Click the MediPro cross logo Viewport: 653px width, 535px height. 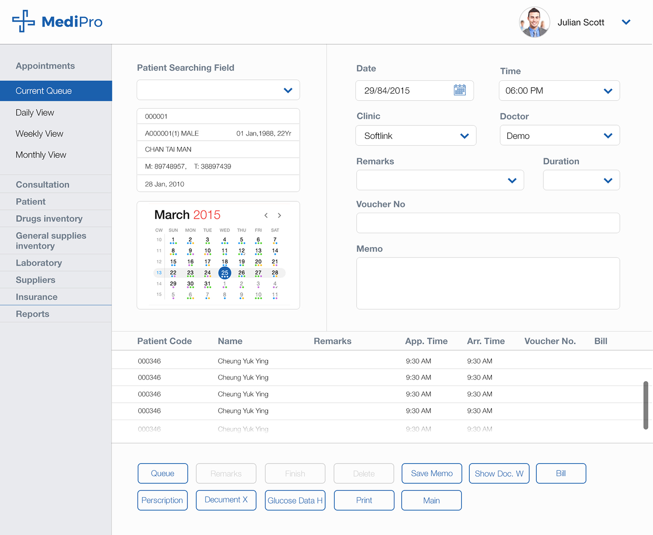(x=24, y=21)
